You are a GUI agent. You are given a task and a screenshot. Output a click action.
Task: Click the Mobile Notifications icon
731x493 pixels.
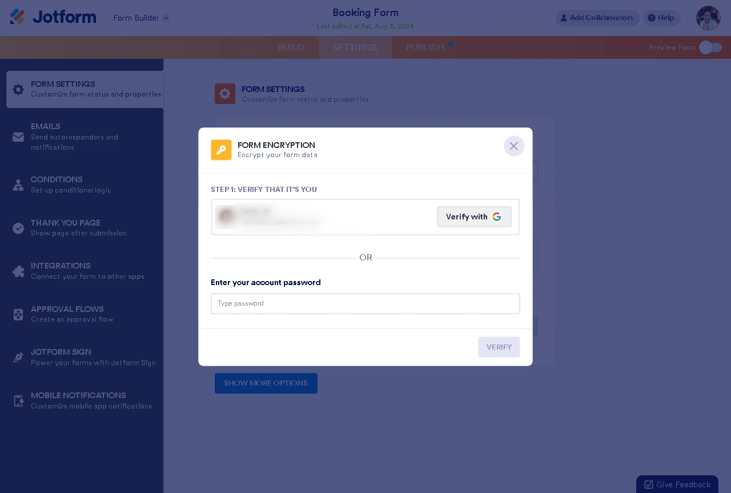[x=18, y=401]
